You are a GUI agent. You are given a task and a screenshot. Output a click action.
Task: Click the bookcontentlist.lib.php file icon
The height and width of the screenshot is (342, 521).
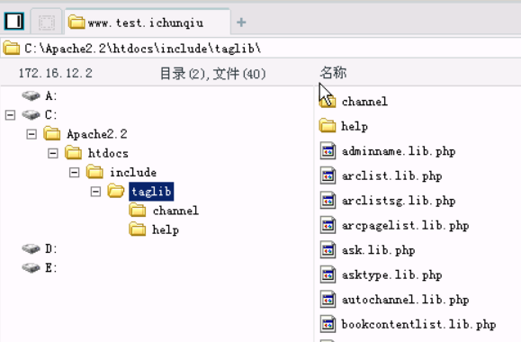point(328,324)
